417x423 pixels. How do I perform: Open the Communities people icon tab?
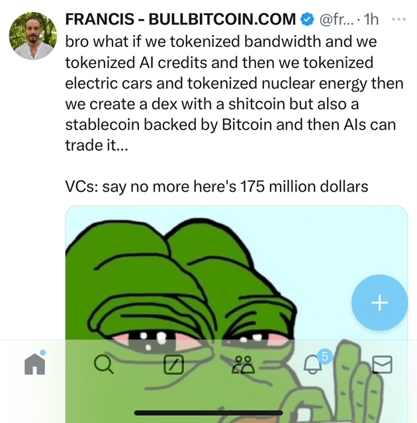click(x=243, y=364)
